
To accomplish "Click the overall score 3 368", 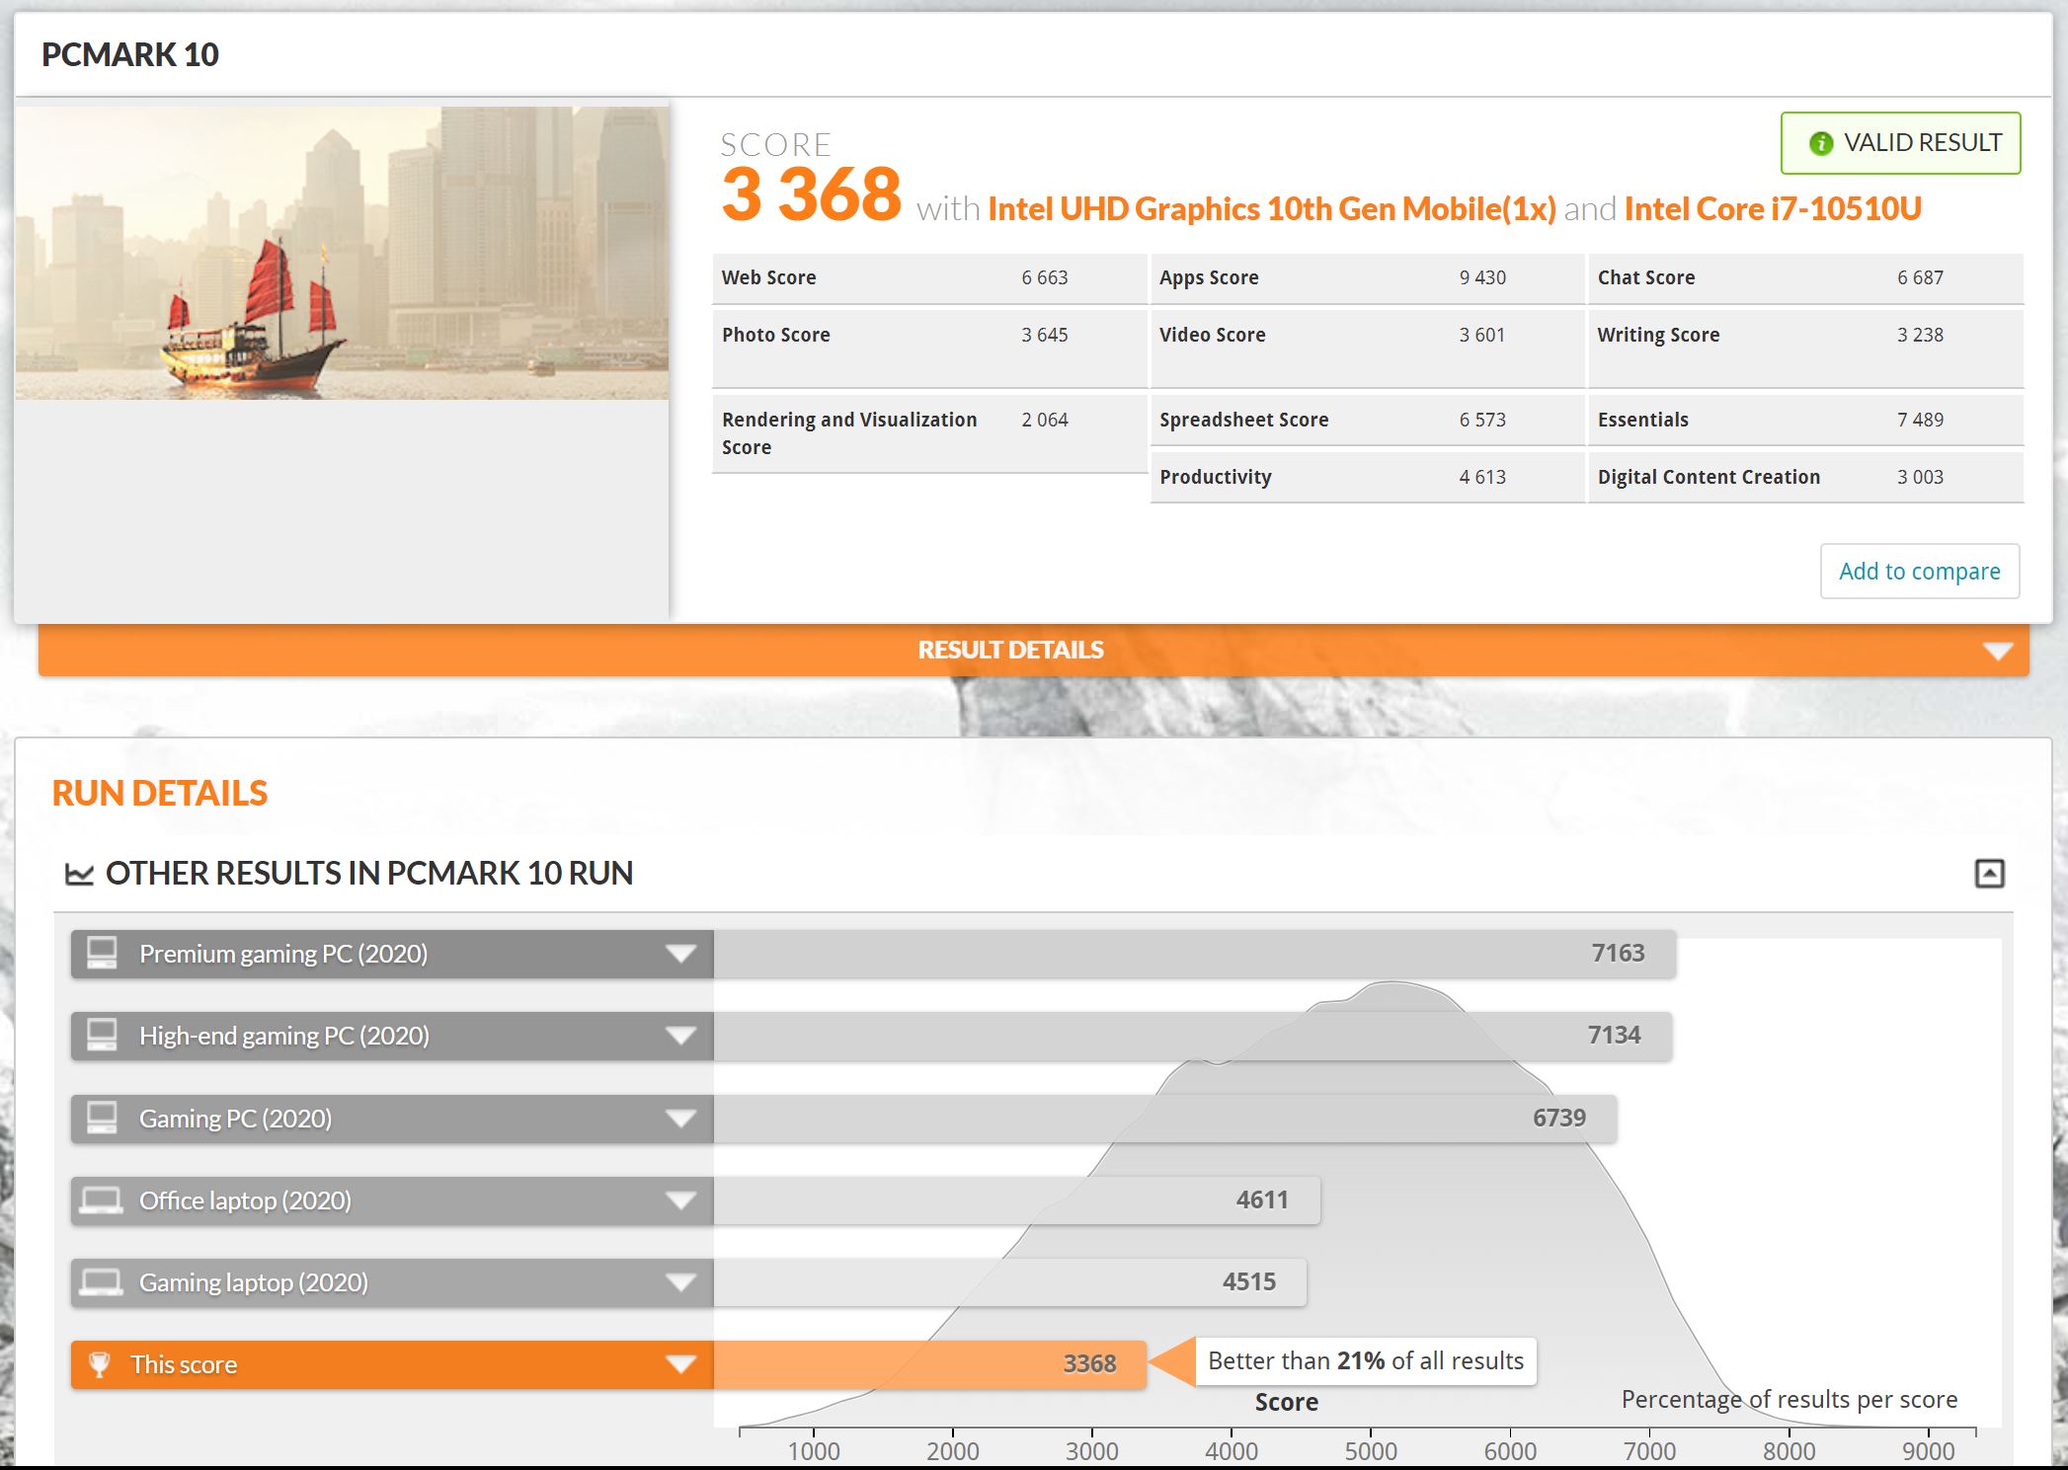I will [x=810, y=194].
